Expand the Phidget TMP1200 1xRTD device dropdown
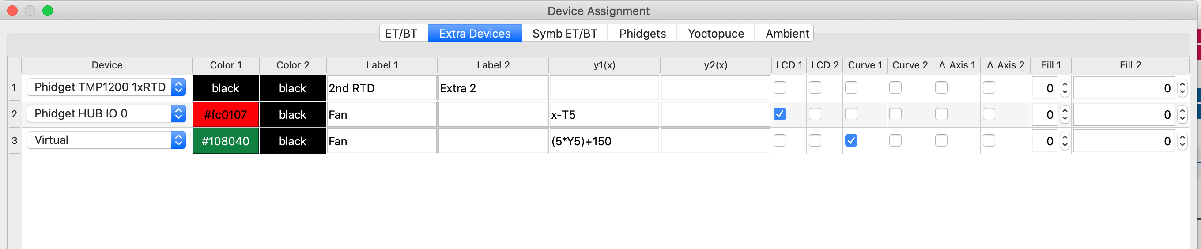The image size is (1201, 249). click(x=178, y=87)
